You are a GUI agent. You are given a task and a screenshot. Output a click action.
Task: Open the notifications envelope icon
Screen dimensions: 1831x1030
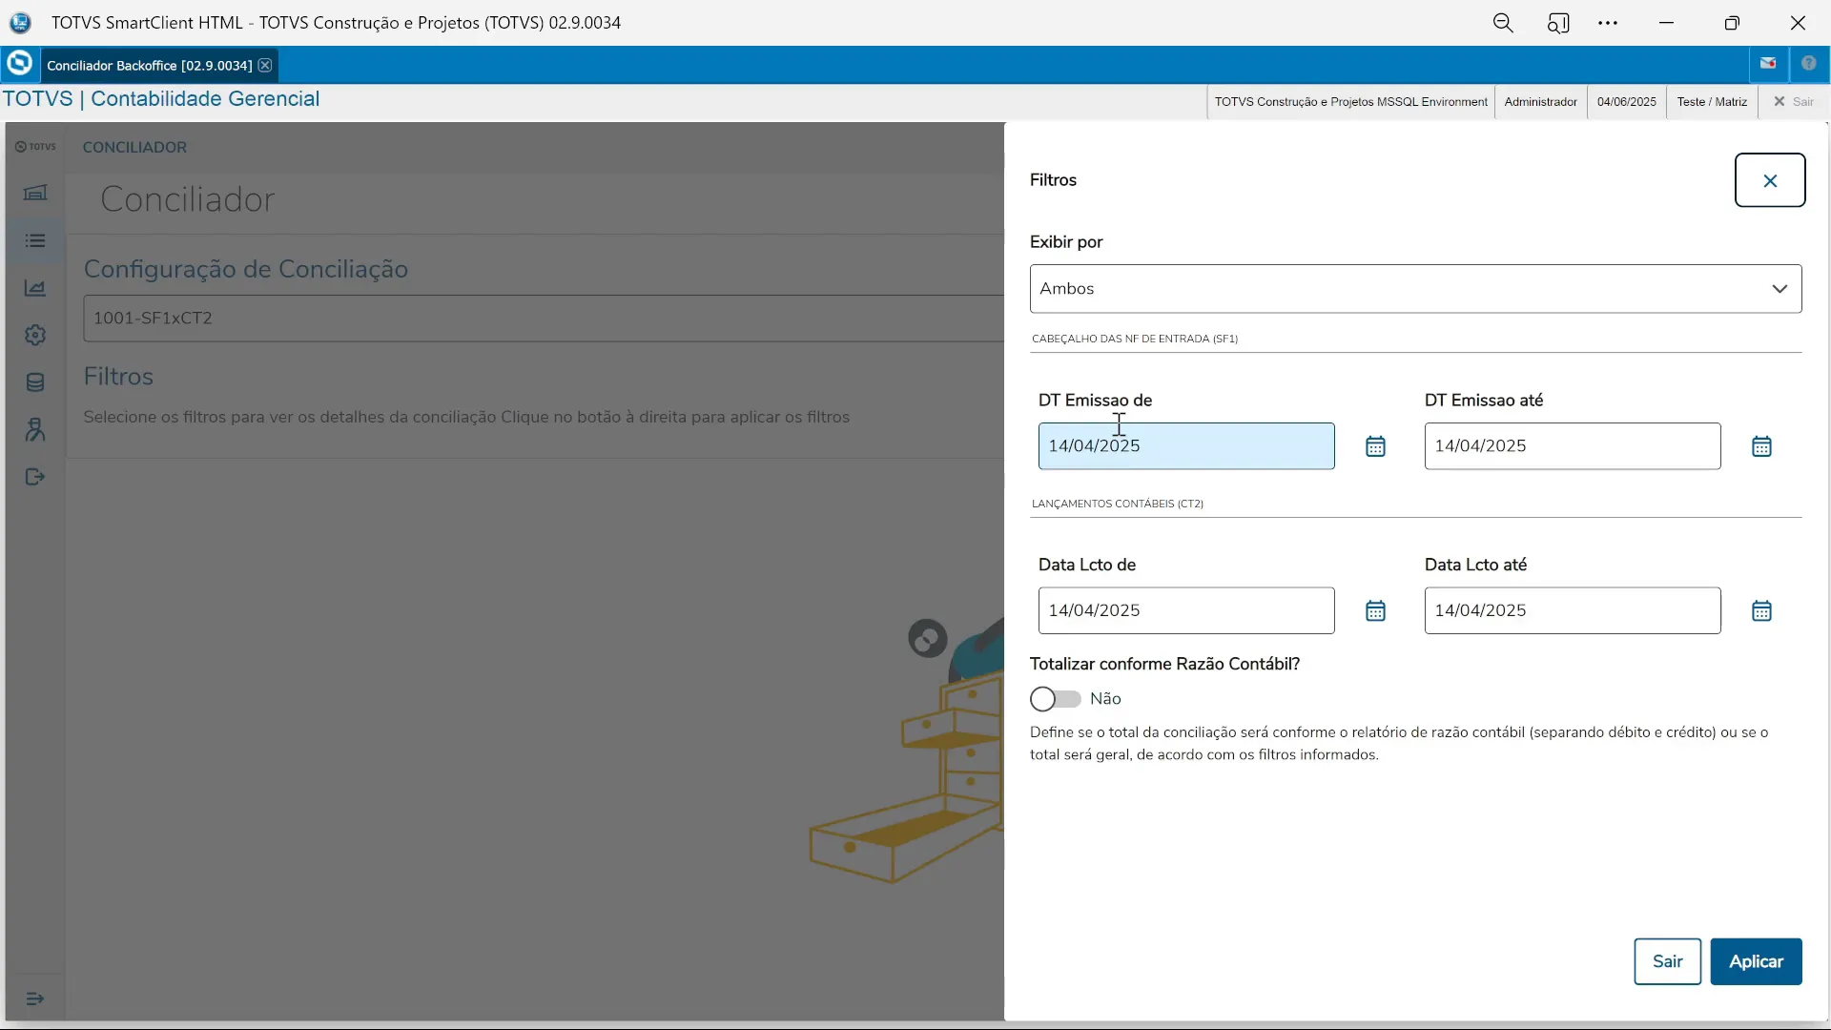tap(1769, 64)
